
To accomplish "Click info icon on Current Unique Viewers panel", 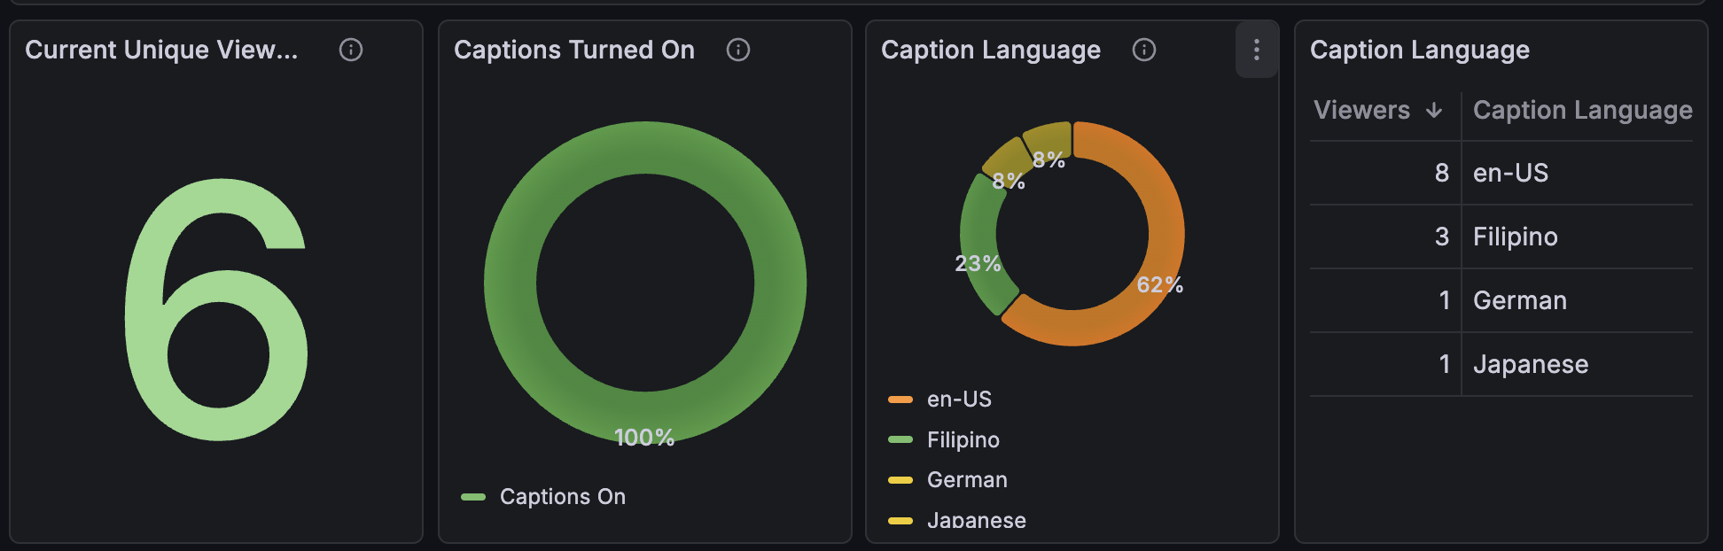I will [351, 50].
